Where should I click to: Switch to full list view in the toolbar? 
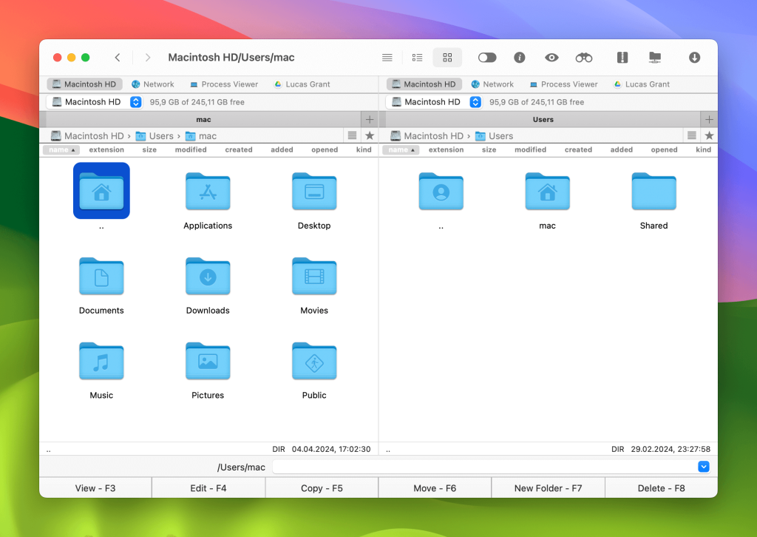point(387,57)
